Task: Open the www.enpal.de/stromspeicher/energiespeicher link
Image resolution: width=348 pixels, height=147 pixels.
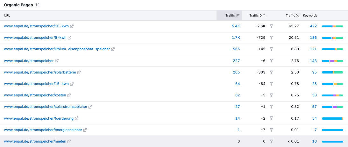Action: 43,130
